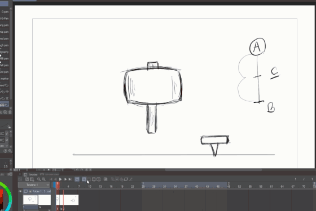The image size is (316, 211).
Task: Click the lock icon in tool property
Action: coord(9,127)
